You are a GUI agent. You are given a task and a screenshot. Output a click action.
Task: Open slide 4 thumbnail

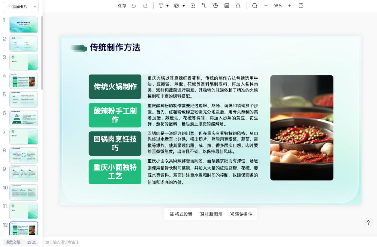(24, 81)
